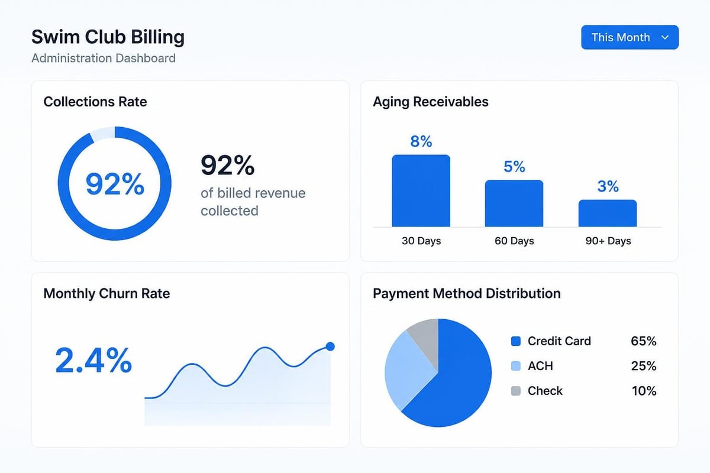Click the Administration Dashboard subtitle

click(x=103, y=59)
